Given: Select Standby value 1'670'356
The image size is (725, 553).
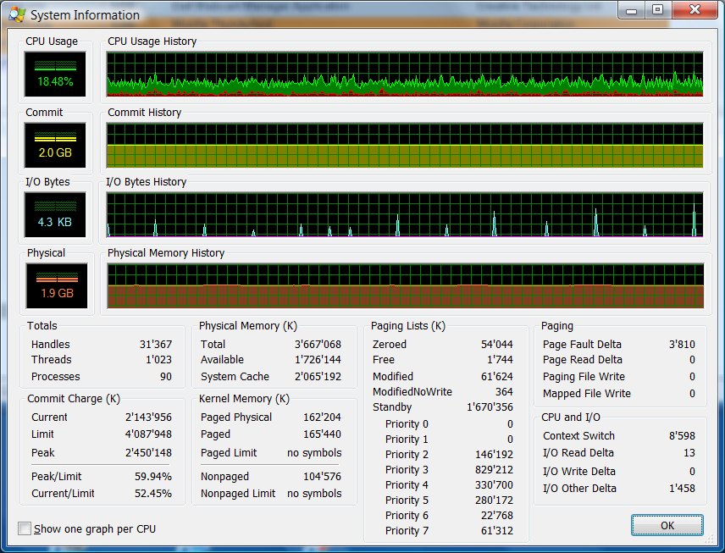Looking at the screenshot, I should (490, 406).
